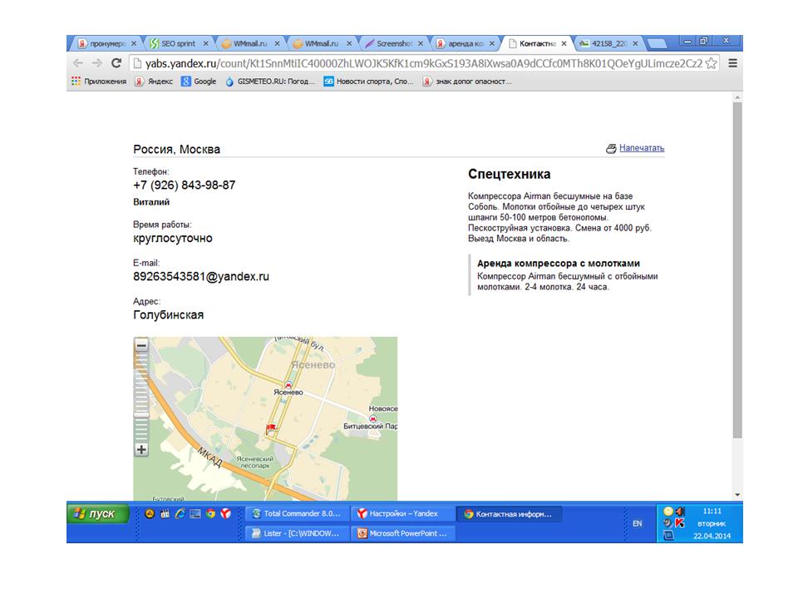Switch to the SEO sprint tab

[179, 44]
